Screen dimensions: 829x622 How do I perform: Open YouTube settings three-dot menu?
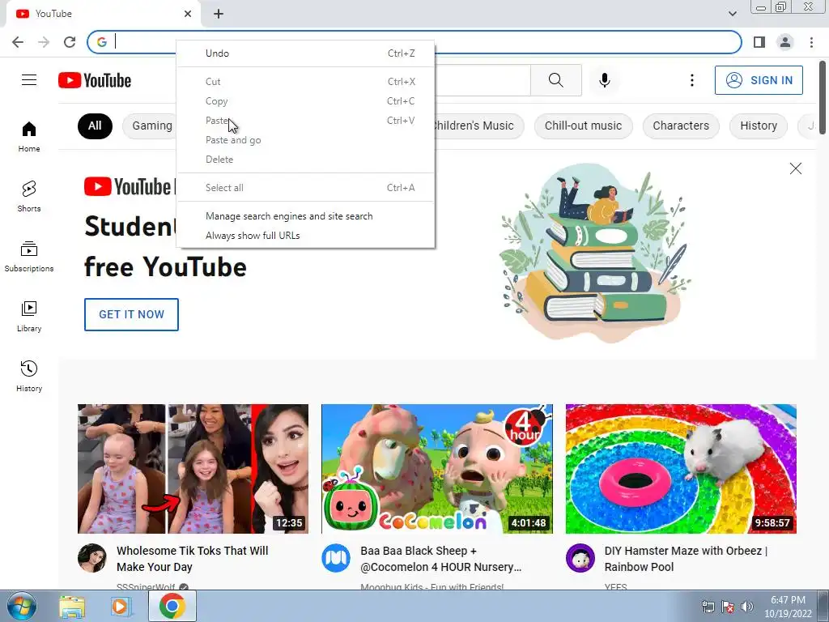[x=691, y=80]
